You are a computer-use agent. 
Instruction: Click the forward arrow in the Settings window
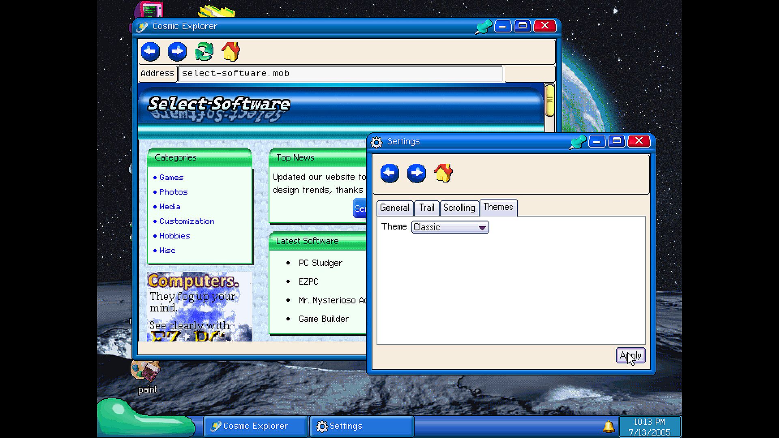[x=416, y=173]
